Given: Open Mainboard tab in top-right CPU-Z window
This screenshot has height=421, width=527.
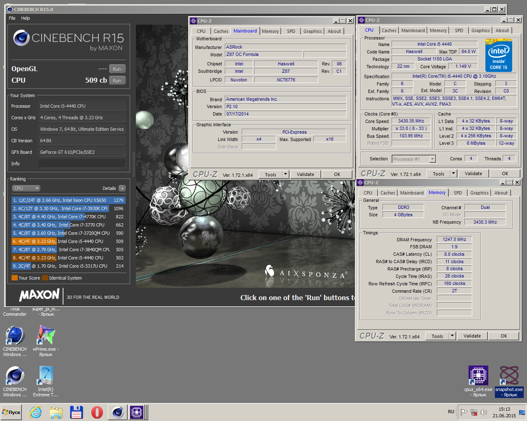Looking at the screenshot, I should [413, 30].
